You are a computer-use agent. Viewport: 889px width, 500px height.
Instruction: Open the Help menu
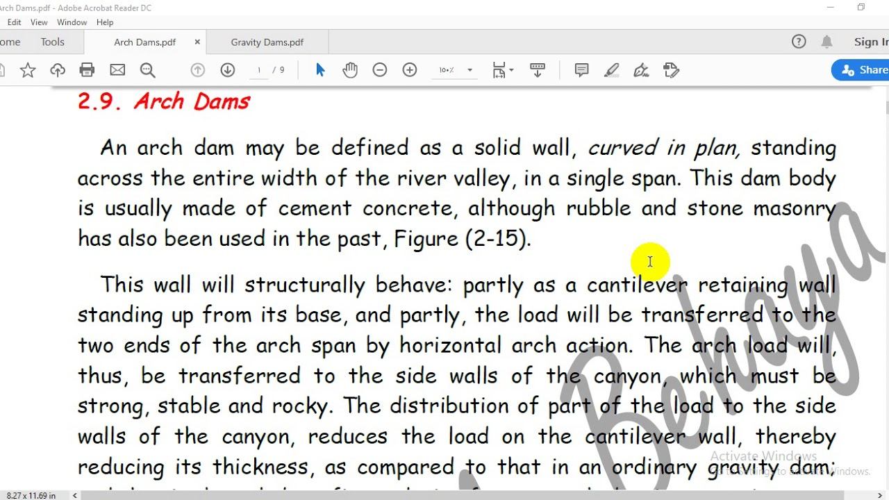click(x=105, y=22)
